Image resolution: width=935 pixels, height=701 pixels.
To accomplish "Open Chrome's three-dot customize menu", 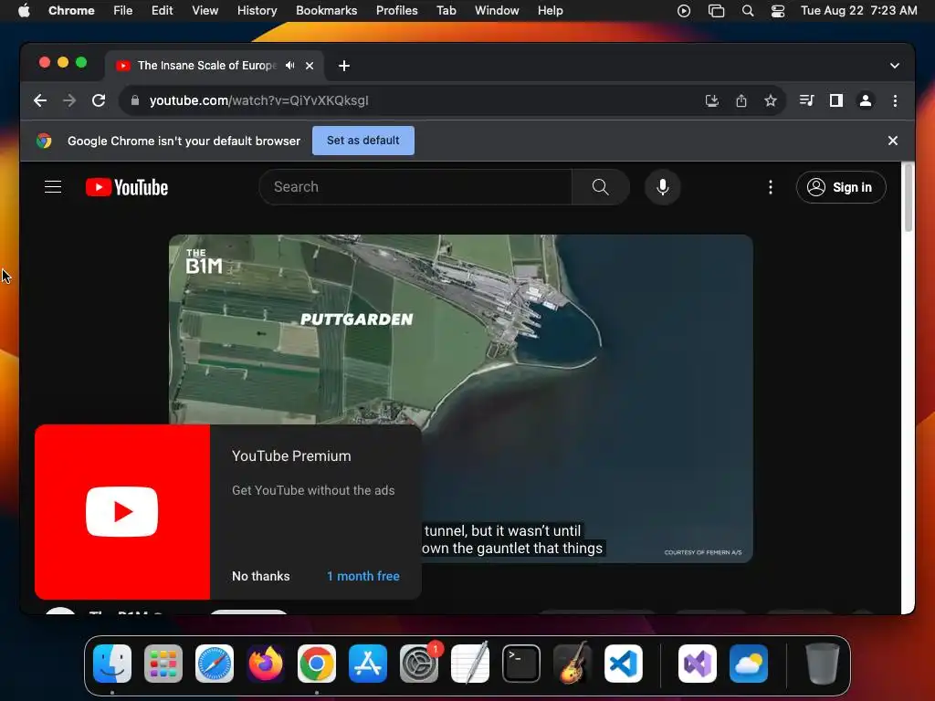I will click(x=895, y=100).
